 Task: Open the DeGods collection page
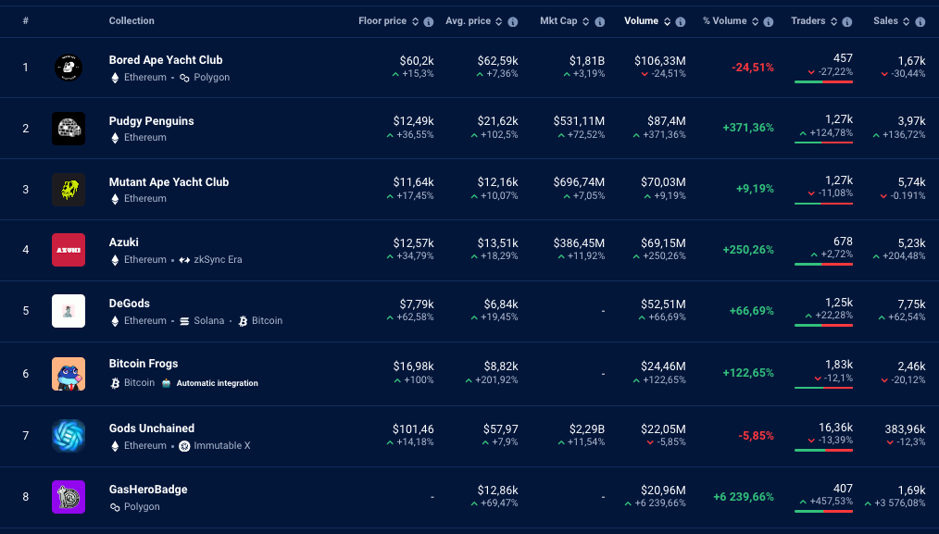click(x=130, y=304)
